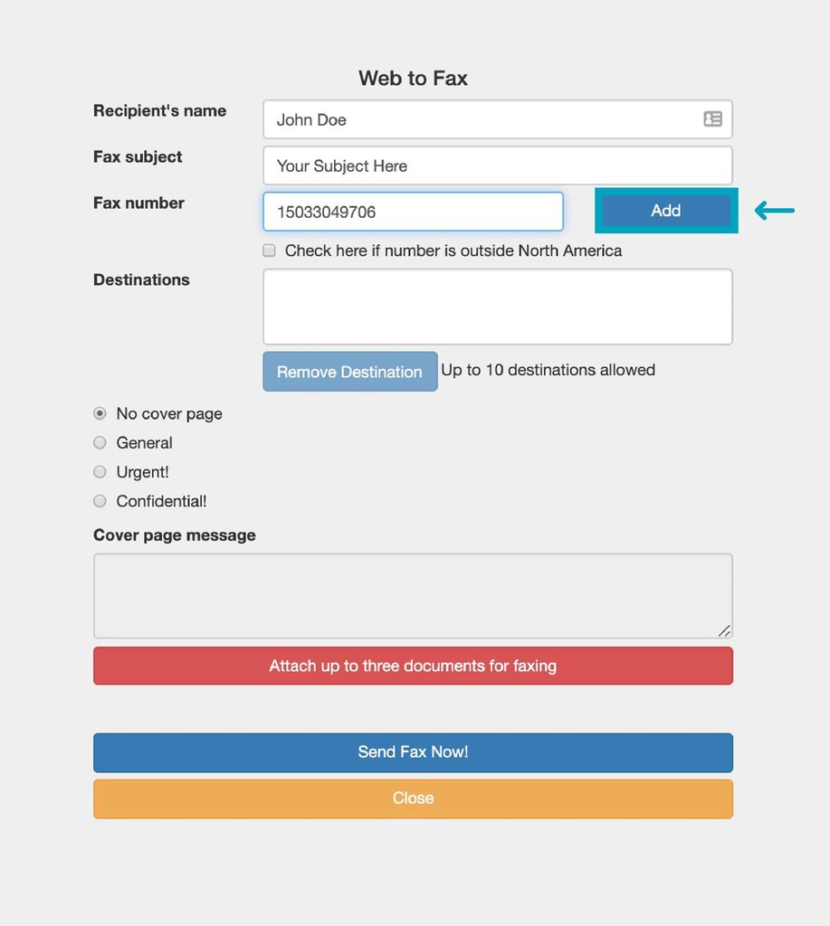Focus the Cover page message textarea
The width and height of the screenshot is (830, 926).
pyautogui.click(x=413, y=596)
